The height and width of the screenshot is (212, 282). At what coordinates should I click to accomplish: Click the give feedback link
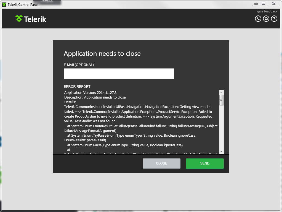point(267,11)
